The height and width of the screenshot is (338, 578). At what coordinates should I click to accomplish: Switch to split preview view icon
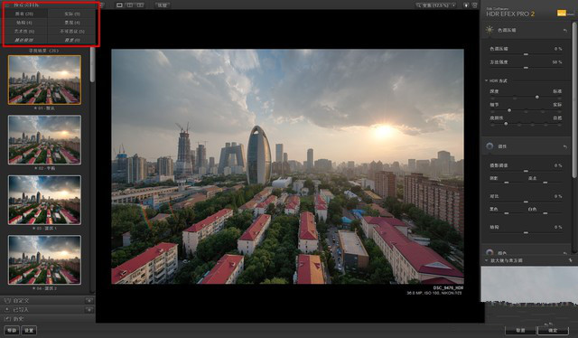(130, 5)
